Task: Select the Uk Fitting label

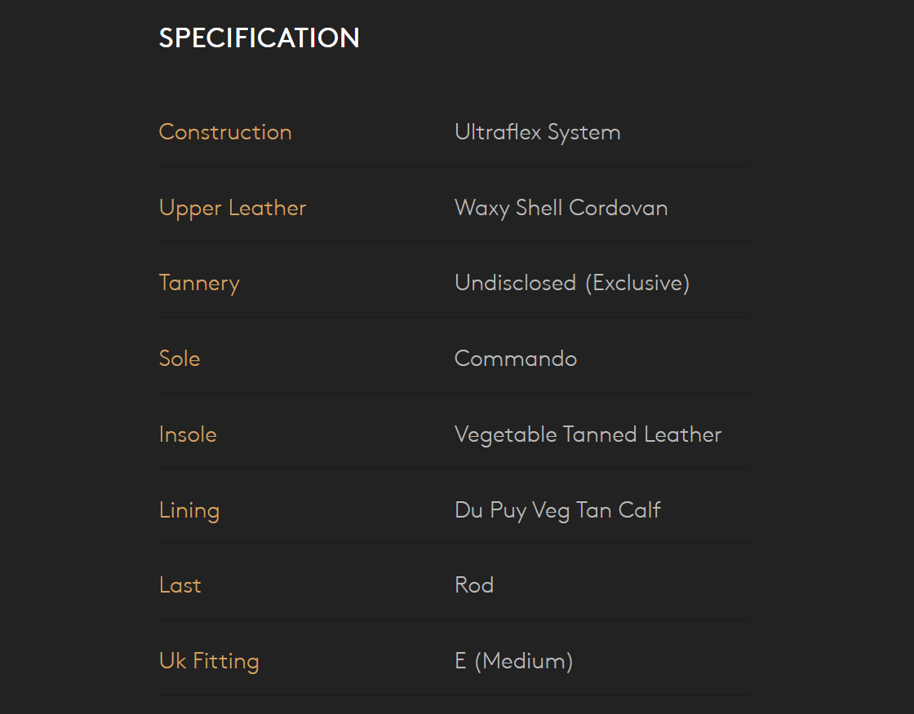Action: [209, 661]
